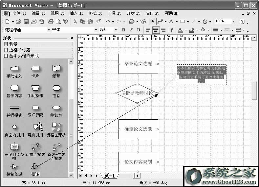The height and width of the screenshot is (187, 259).
Task: Select the 批注 annotation shape
Action: click(x=35, y=169)
